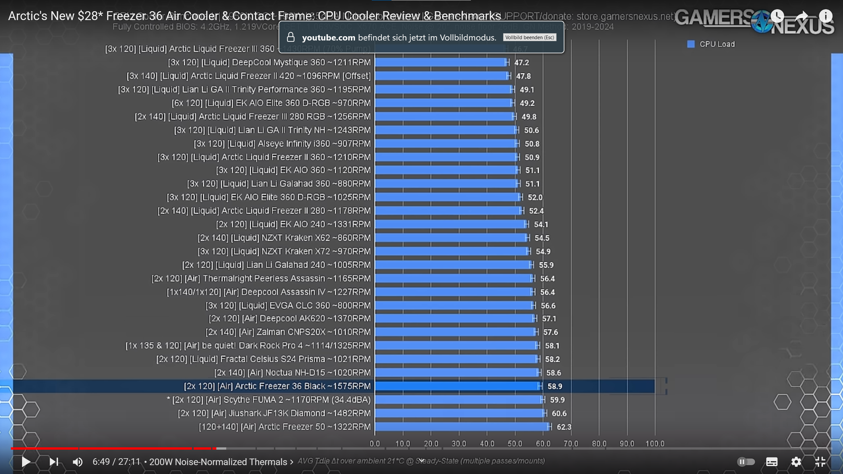This screenshot has height=474, width=843.
Task: Open the settings gear menu
Action: [x=796, y=462]
